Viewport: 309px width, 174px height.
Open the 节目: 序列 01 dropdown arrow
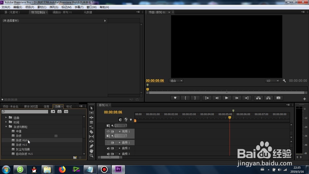click(169, 12)
